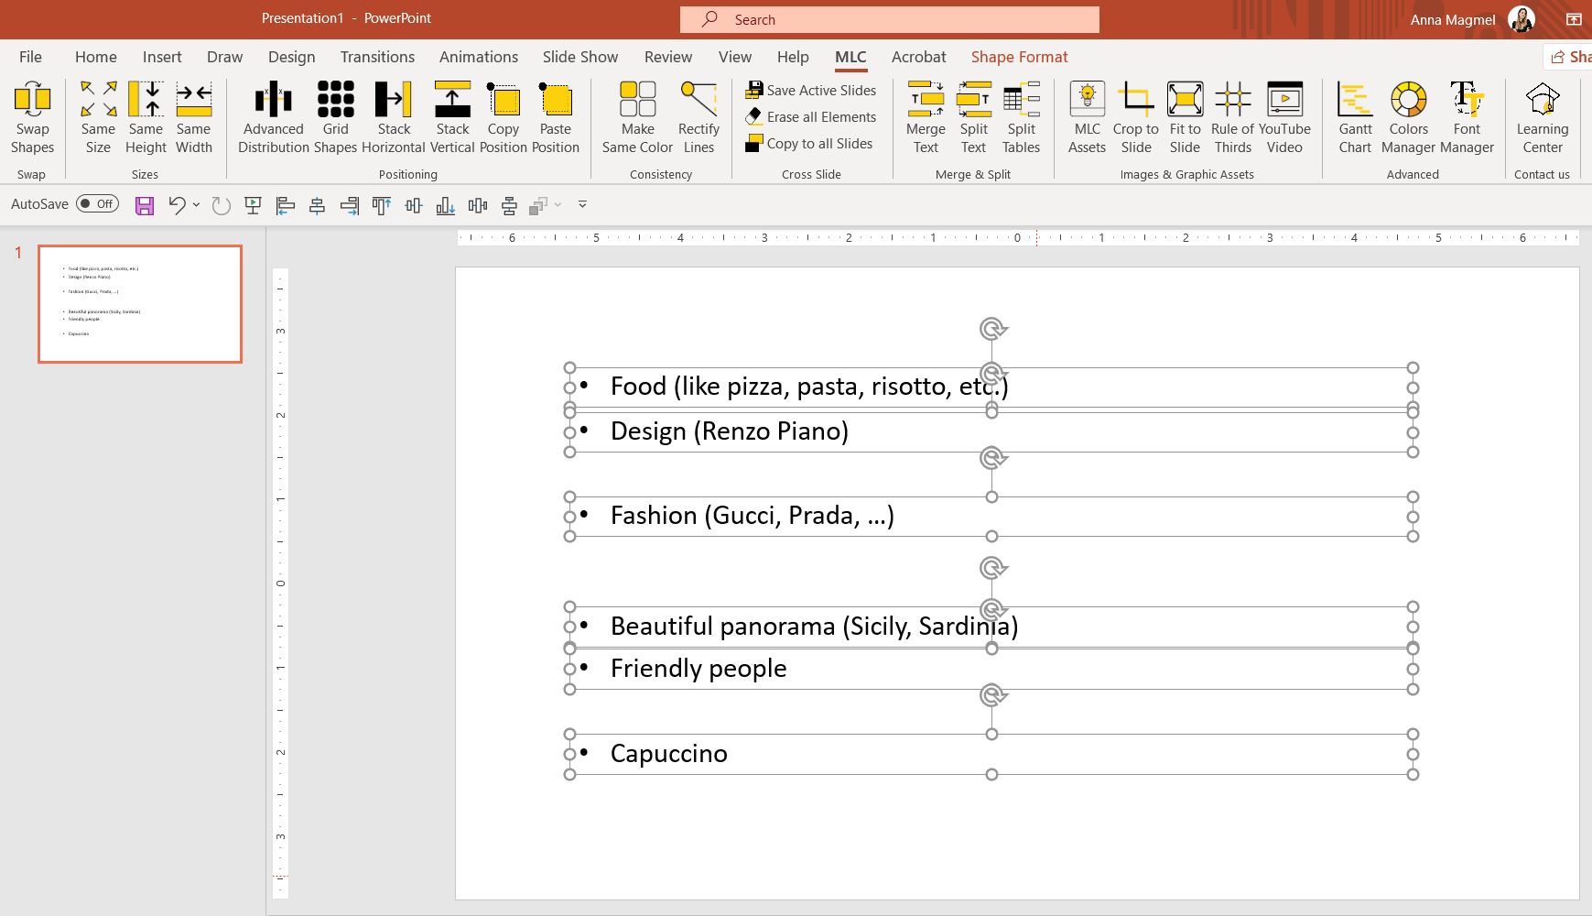Click the Stack Vertical positioning tool
1592x916 pixels.
tap(452, 117)
